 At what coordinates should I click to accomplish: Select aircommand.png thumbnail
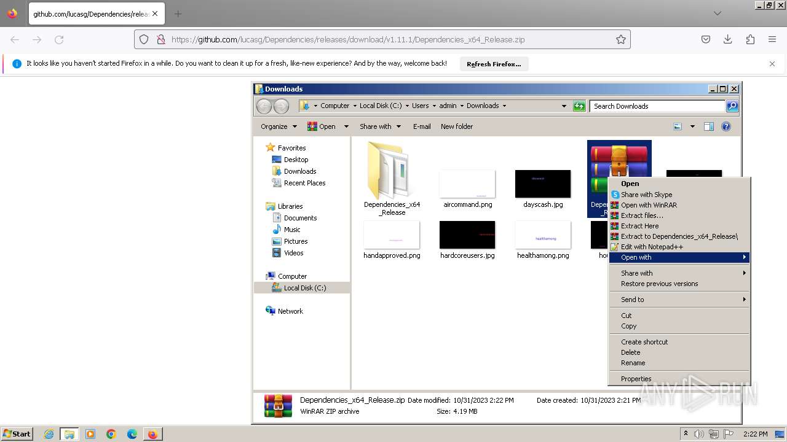[x=467, y=189]
